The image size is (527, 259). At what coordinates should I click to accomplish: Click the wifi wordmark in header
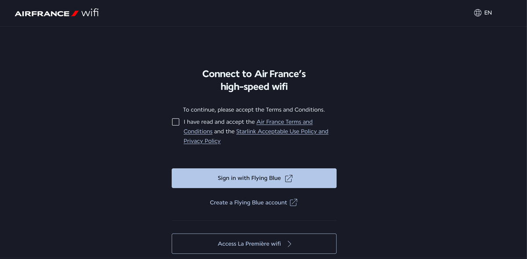[x=90, y=13]
